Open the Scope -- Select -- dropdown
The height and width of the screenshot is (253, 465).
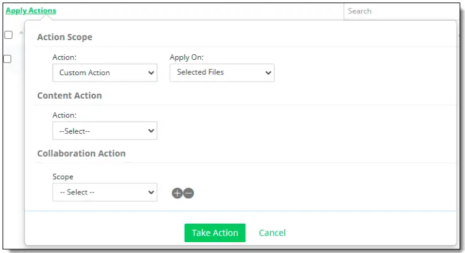click(x=105, y=192)
